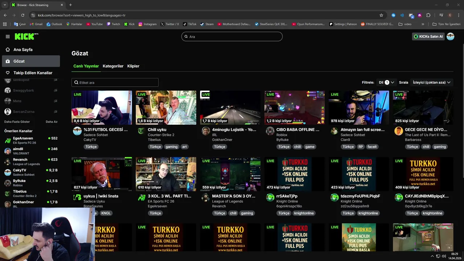
Task: Open the video bookmarks folder
Action: pos(405,24)
